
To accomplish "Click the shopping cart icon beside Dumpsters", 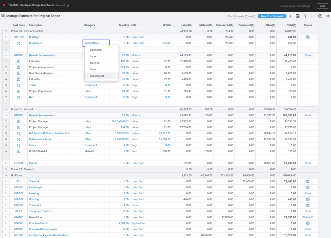I will pyautogui.click(x=18, y=43).
